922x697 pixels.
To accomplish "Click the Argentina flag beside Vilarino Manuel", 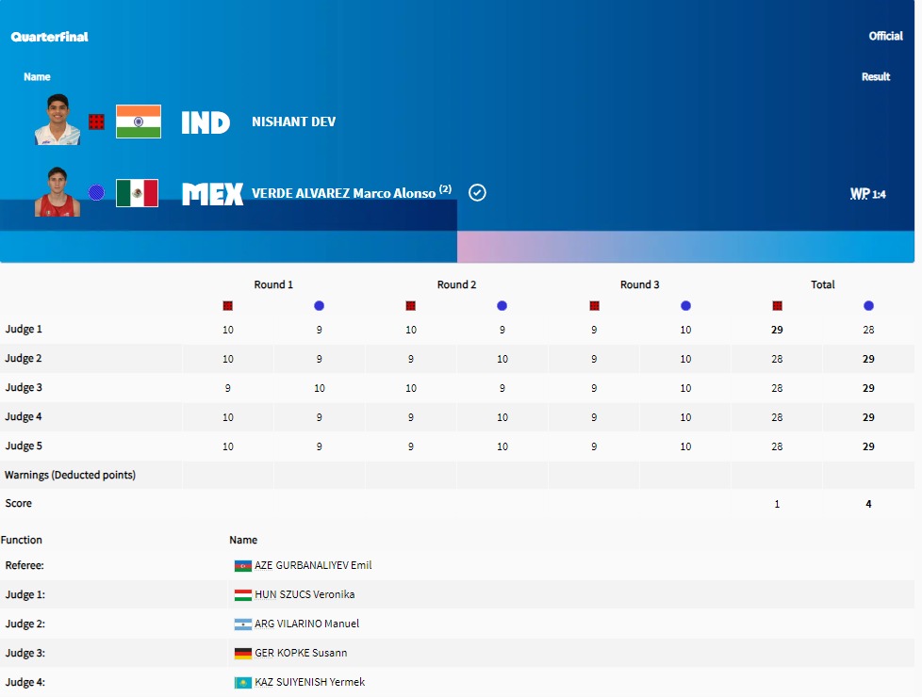I will (x=243, y=624).
